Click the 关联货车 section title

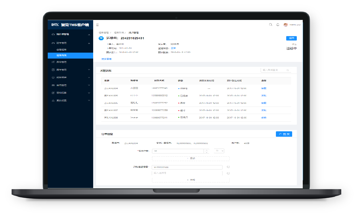[106, 70]
